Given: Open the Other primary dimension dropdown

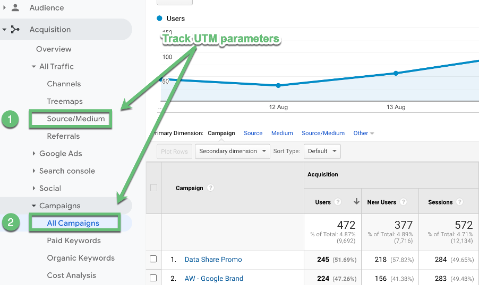Looking at the screenshot, I should click(364, 133).
